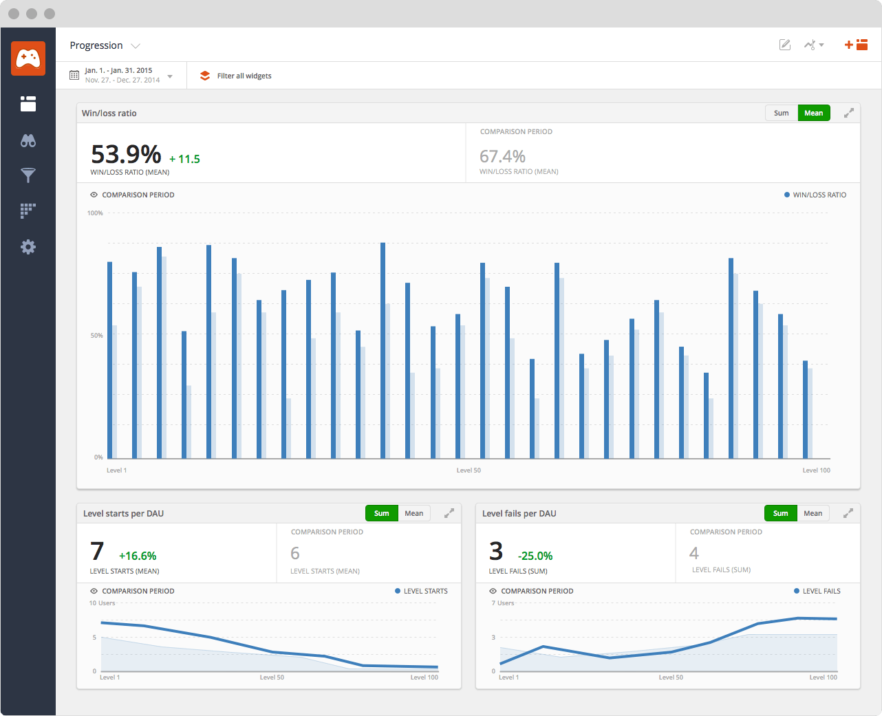
Task: Select the funnel filter icon in sidebar
Action: pyautogui.click(x=28, y=175)
